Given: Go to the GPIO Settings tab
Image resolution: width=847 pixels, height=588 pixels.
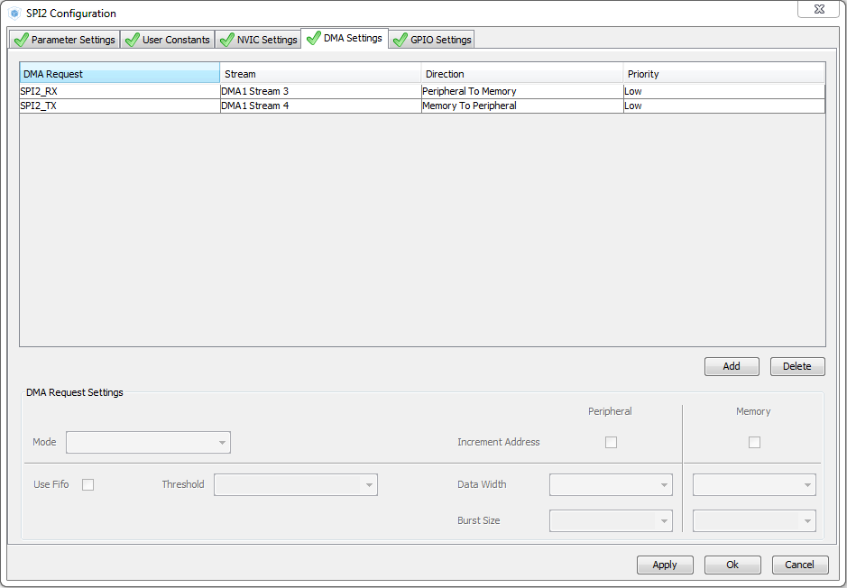Looking at the screenshot, I should tap(431, 40).
